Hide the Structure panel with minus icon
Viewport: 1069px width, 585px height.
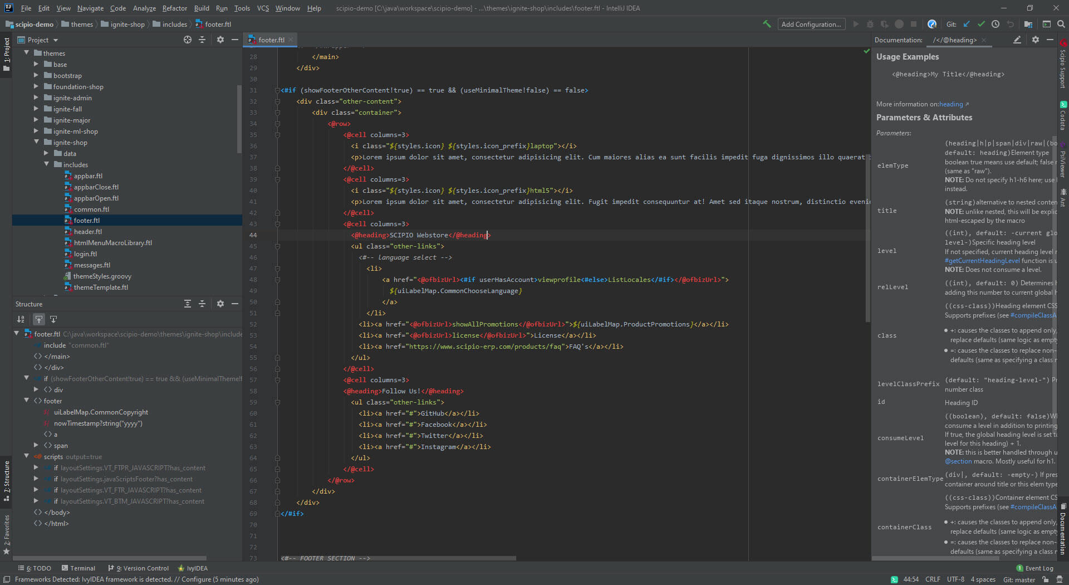point(235,304)
